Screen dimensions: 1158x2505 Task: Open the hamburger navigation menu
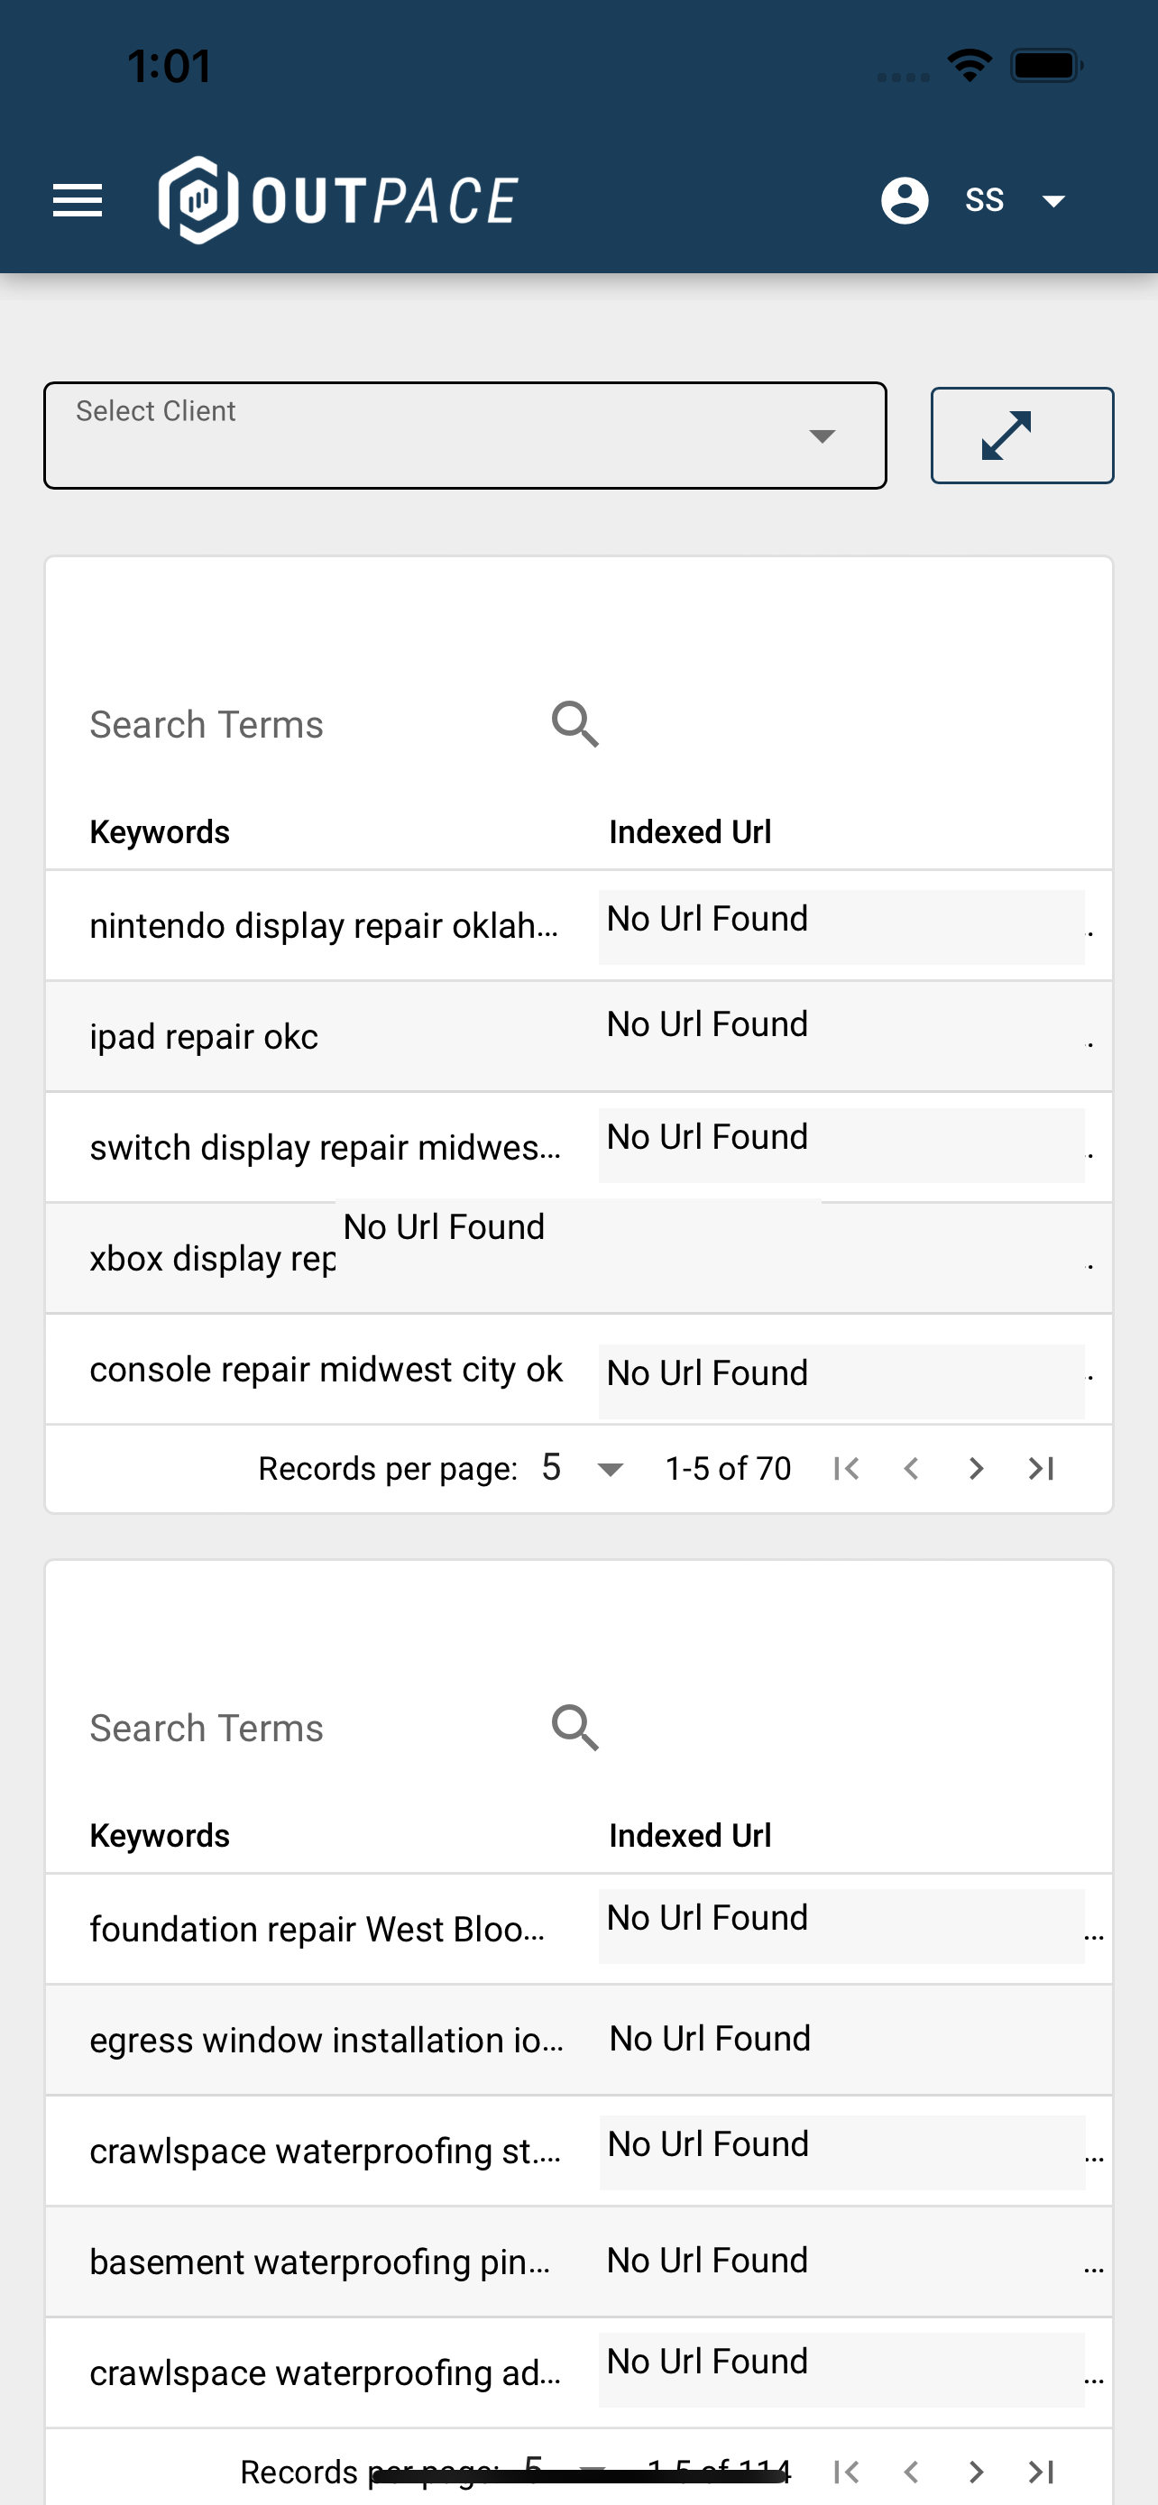(77, 200)
